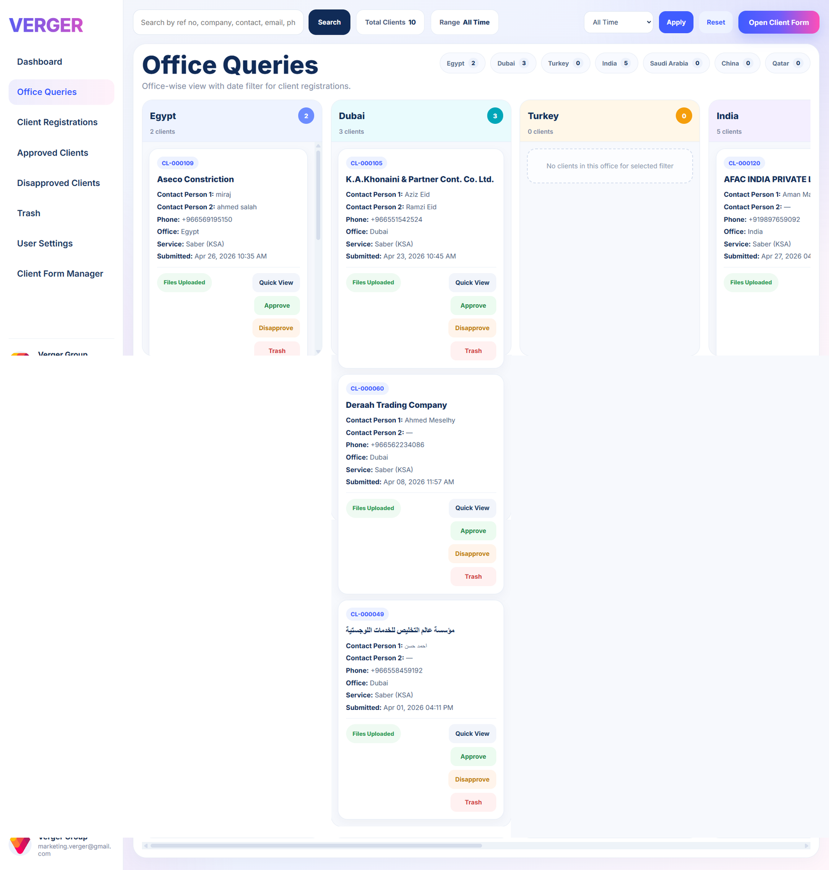Image resolution: width=829 pixels, height=870 pixels.
Task: Quick View K.A.Khonaini & Partner client
Action: (x=472, y=282)
